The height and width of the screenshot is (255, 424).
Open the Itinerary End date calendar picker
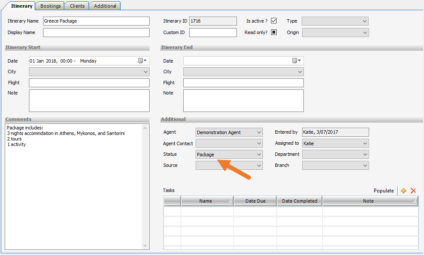coord(297,61)
